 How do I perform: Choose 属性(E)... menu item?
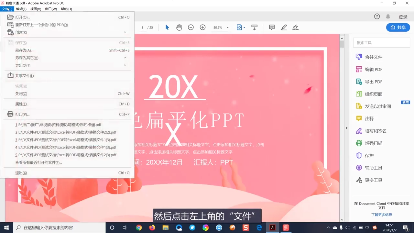click(68, 104)
